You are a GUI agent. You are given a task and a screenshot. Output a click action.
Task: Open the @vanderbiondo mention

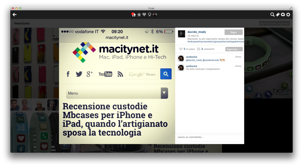pos(211,60)
